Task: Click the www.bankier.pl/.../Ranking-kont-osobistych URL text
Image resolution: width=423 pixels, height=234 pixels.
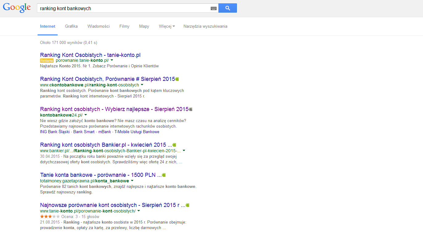Action: [110, 151]
